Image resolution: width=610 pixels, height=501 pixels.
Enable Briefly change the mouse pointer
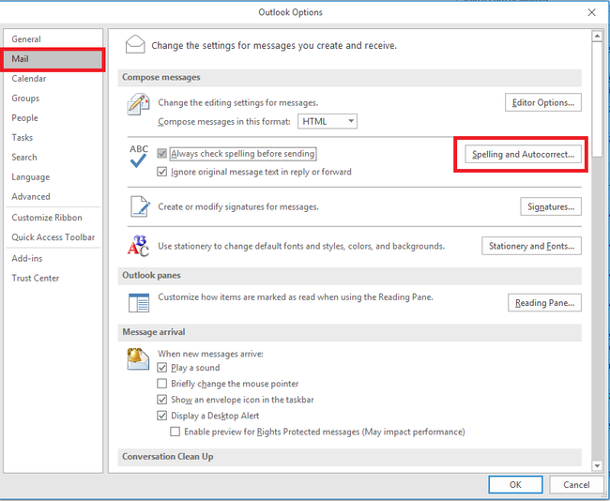[161, 384]
